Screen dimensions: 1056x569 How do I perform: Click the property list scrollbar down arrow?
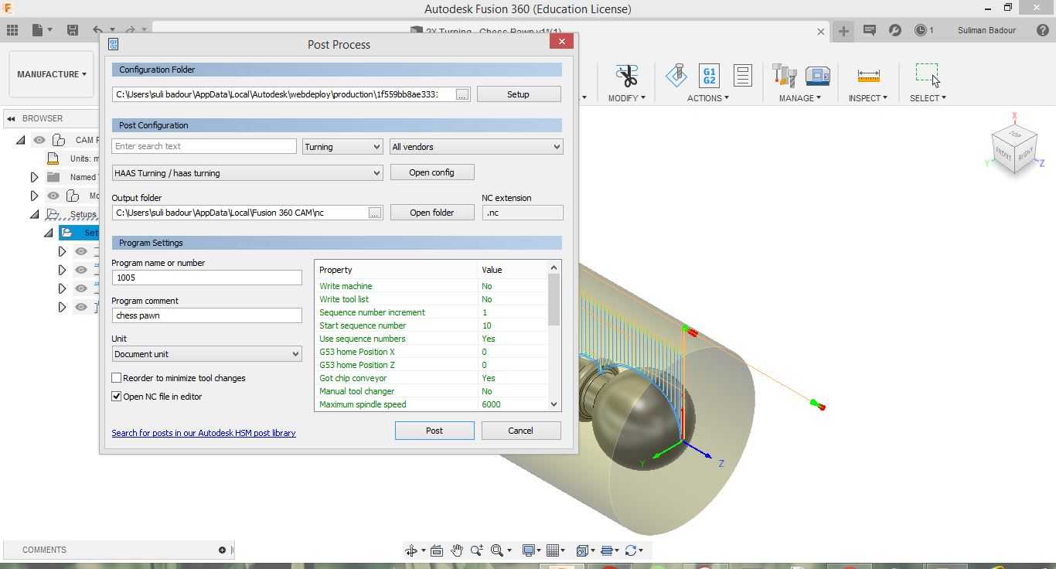[x=554, y=404]
